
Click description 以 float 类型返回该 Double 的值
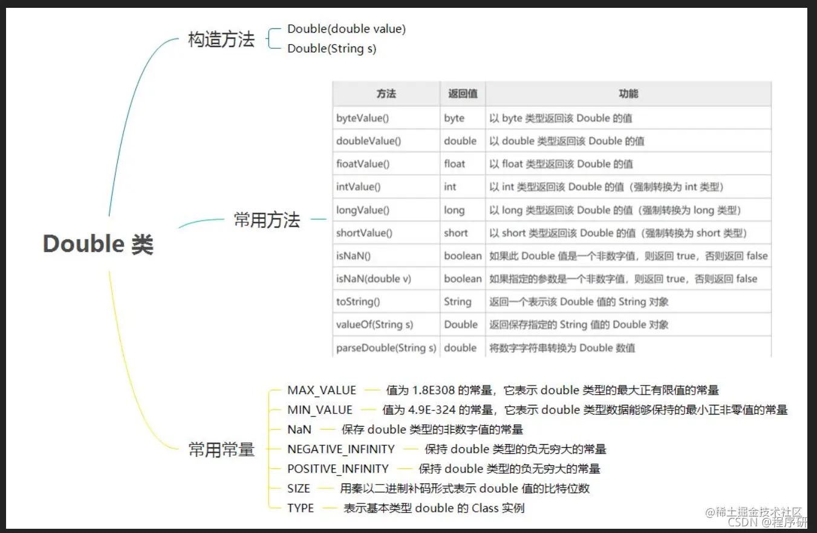tap(561, 164)
